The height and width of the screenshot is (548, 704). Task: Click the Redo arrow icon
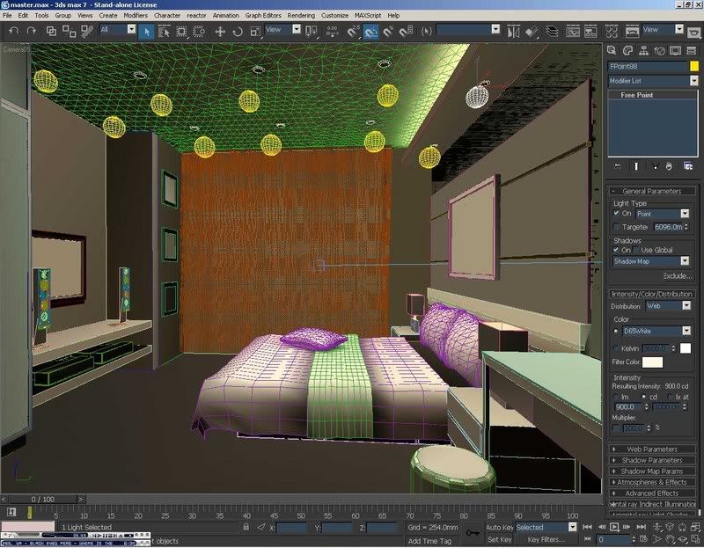(x=32, y=31)
